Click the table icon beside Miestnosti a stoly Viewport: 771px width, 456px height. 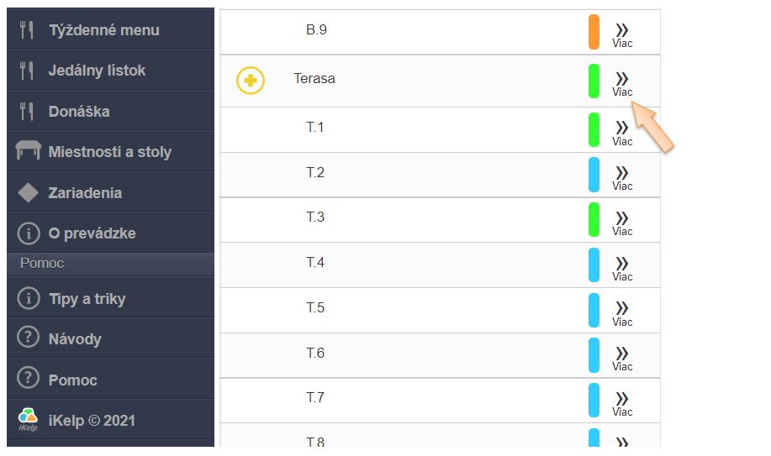click(28, 152)
